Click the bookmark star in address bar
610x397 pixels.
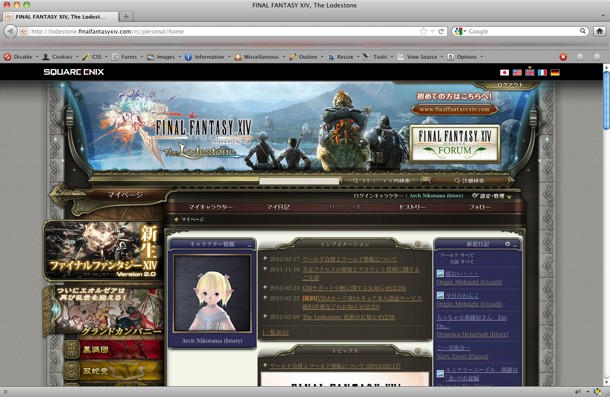click(x=423, y=31)
